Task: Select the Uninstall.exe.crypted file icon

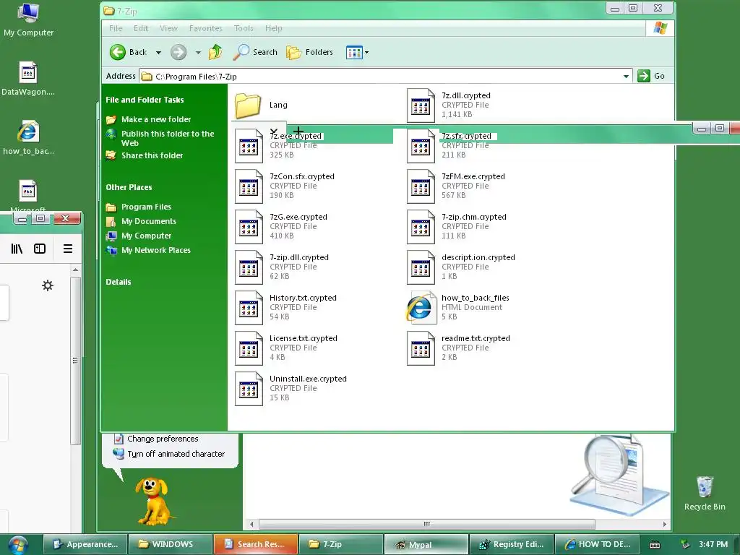Action: tap(249, 388)
